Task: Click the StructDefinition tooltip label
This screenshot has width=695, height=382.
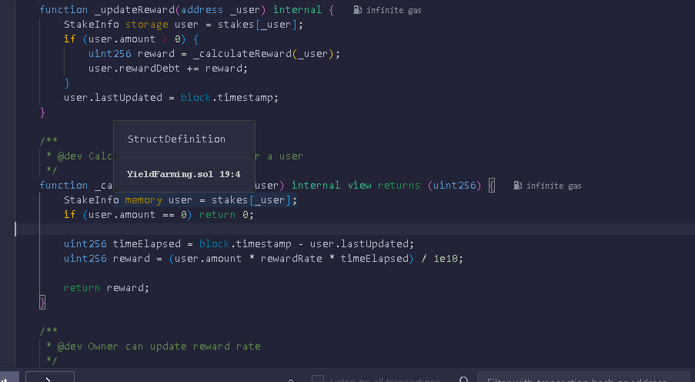Action: [x=176, y=139]
